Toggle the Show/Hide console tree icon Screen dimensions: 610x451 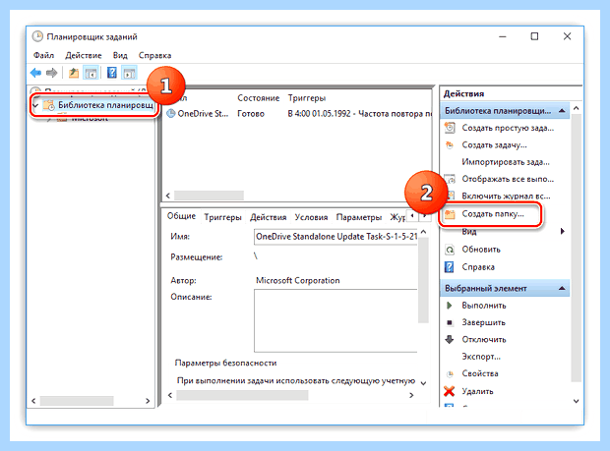[91, 73]
